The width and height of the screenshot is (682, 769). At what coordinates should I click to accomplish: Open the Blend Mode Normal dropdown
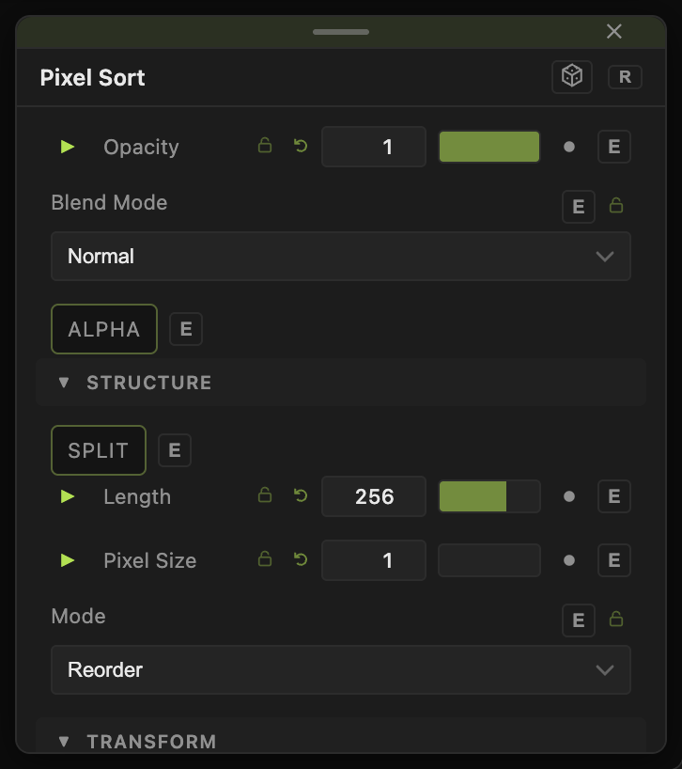(x=340, y=256)
